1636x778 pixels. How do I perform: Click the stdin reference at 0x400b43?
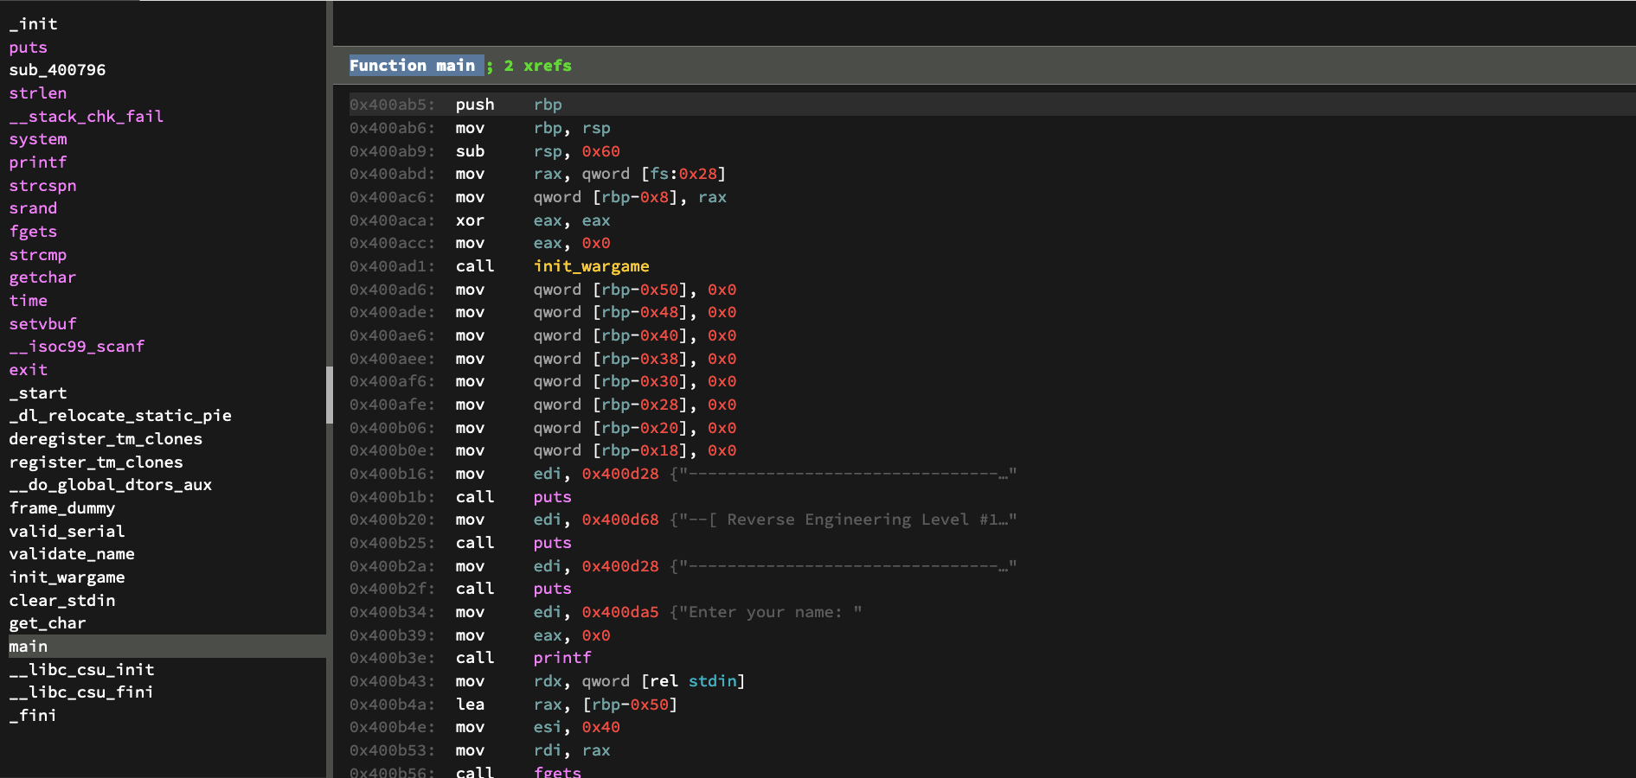[x=712, y=681]
